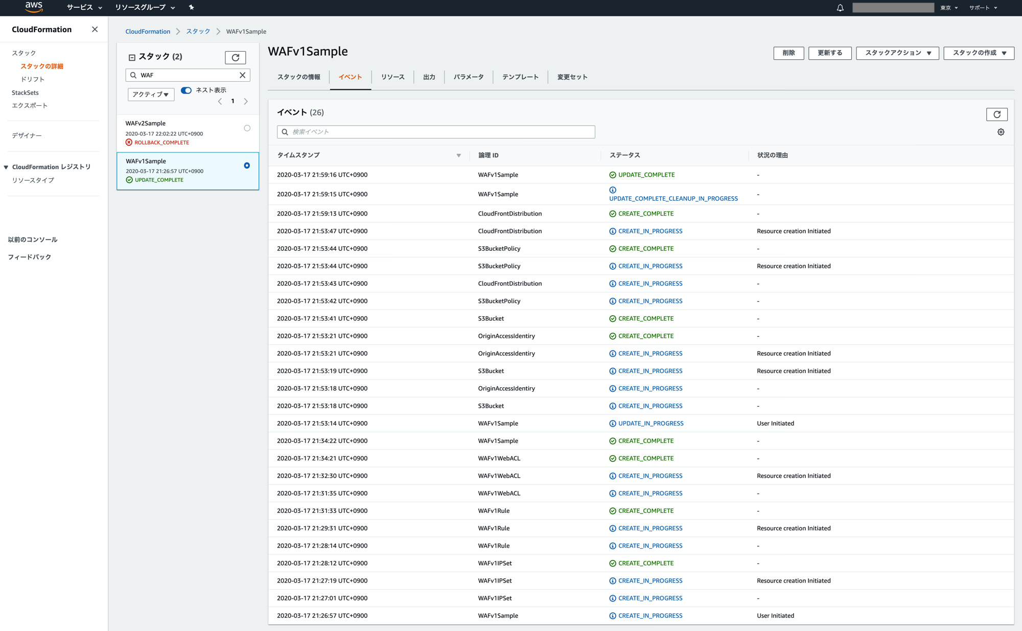Image resolution: width=1022 pixels, height=631 pixels.
Task: Collapse the CloudFormation レジストリ section
Action: pos(6,167)
